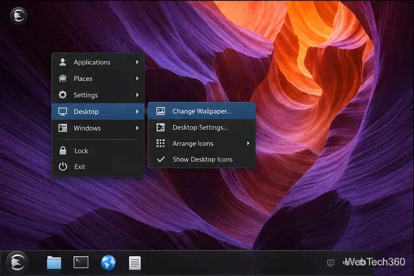Choose Lock from the main menu
Viewport: 414px width, 276px height.
pyautogui.click(x=98, y=150)
